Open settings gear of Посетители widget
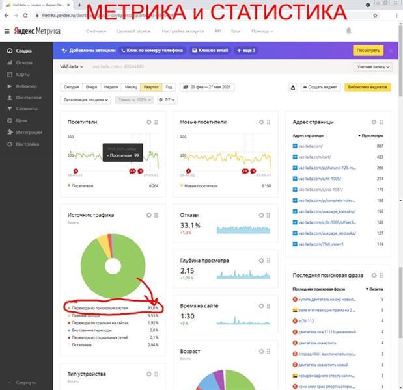Image resolution: width=403 pixels, height=390 pixels. (x=149, y=122)
